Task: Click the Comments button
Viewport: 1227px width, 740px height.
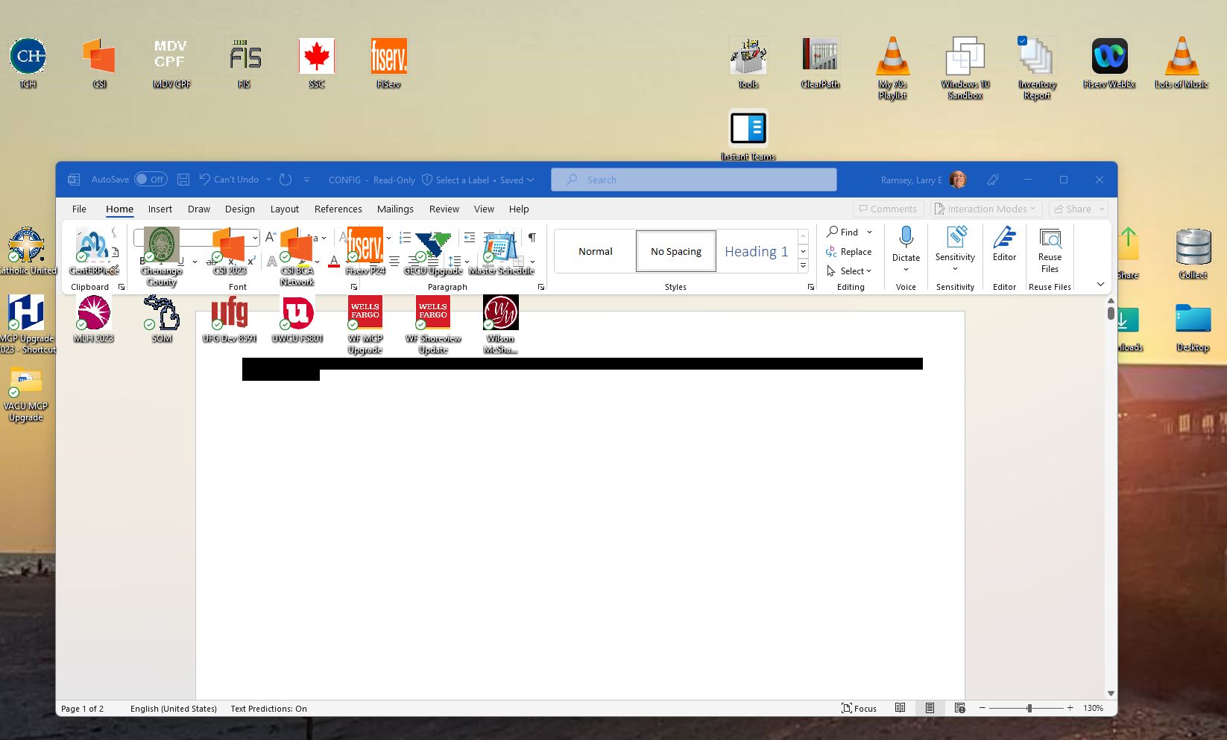Action: [x=889, y=209]
